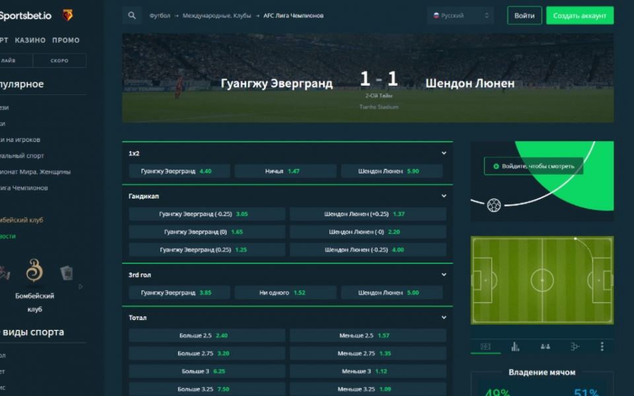The width and height of the screenshot is (634, 396).
Task: Collapse the Тотал market section
Action: pos(444,317)
